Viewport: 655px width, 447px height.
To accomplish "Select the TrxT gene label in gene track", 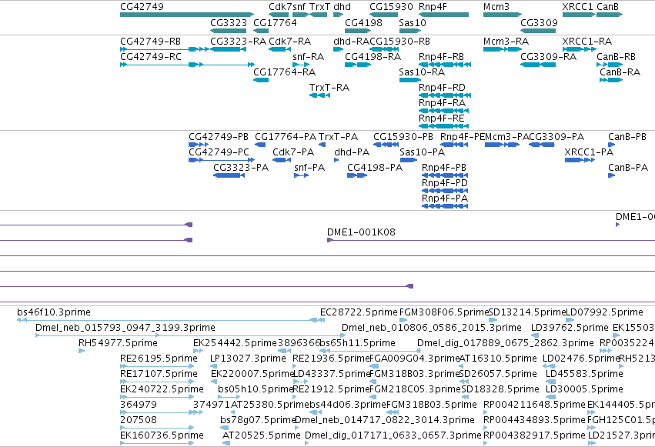I will tap(319, 7).
